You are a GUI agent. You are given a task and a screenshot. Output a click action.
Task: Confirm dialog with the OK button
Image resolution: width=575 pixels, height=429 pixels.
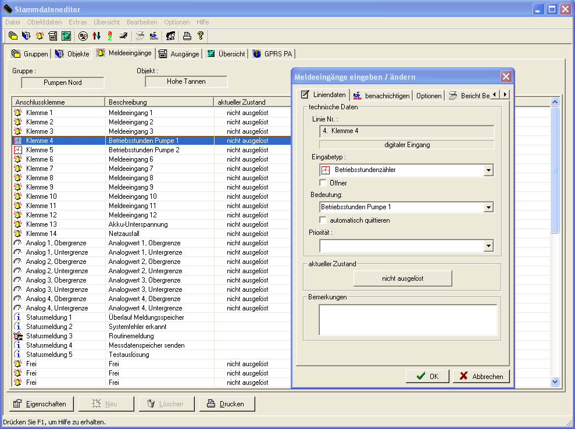point(427,376)
